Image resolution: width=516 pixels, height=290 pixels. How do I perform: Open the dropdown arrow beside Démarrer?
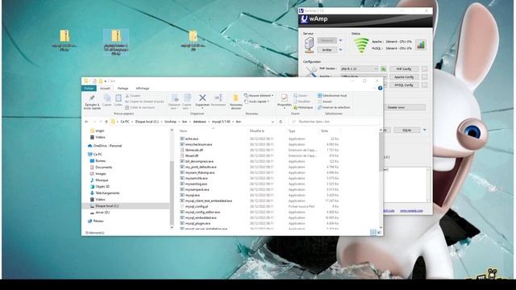pyautogui.click(x=340, y=40)
